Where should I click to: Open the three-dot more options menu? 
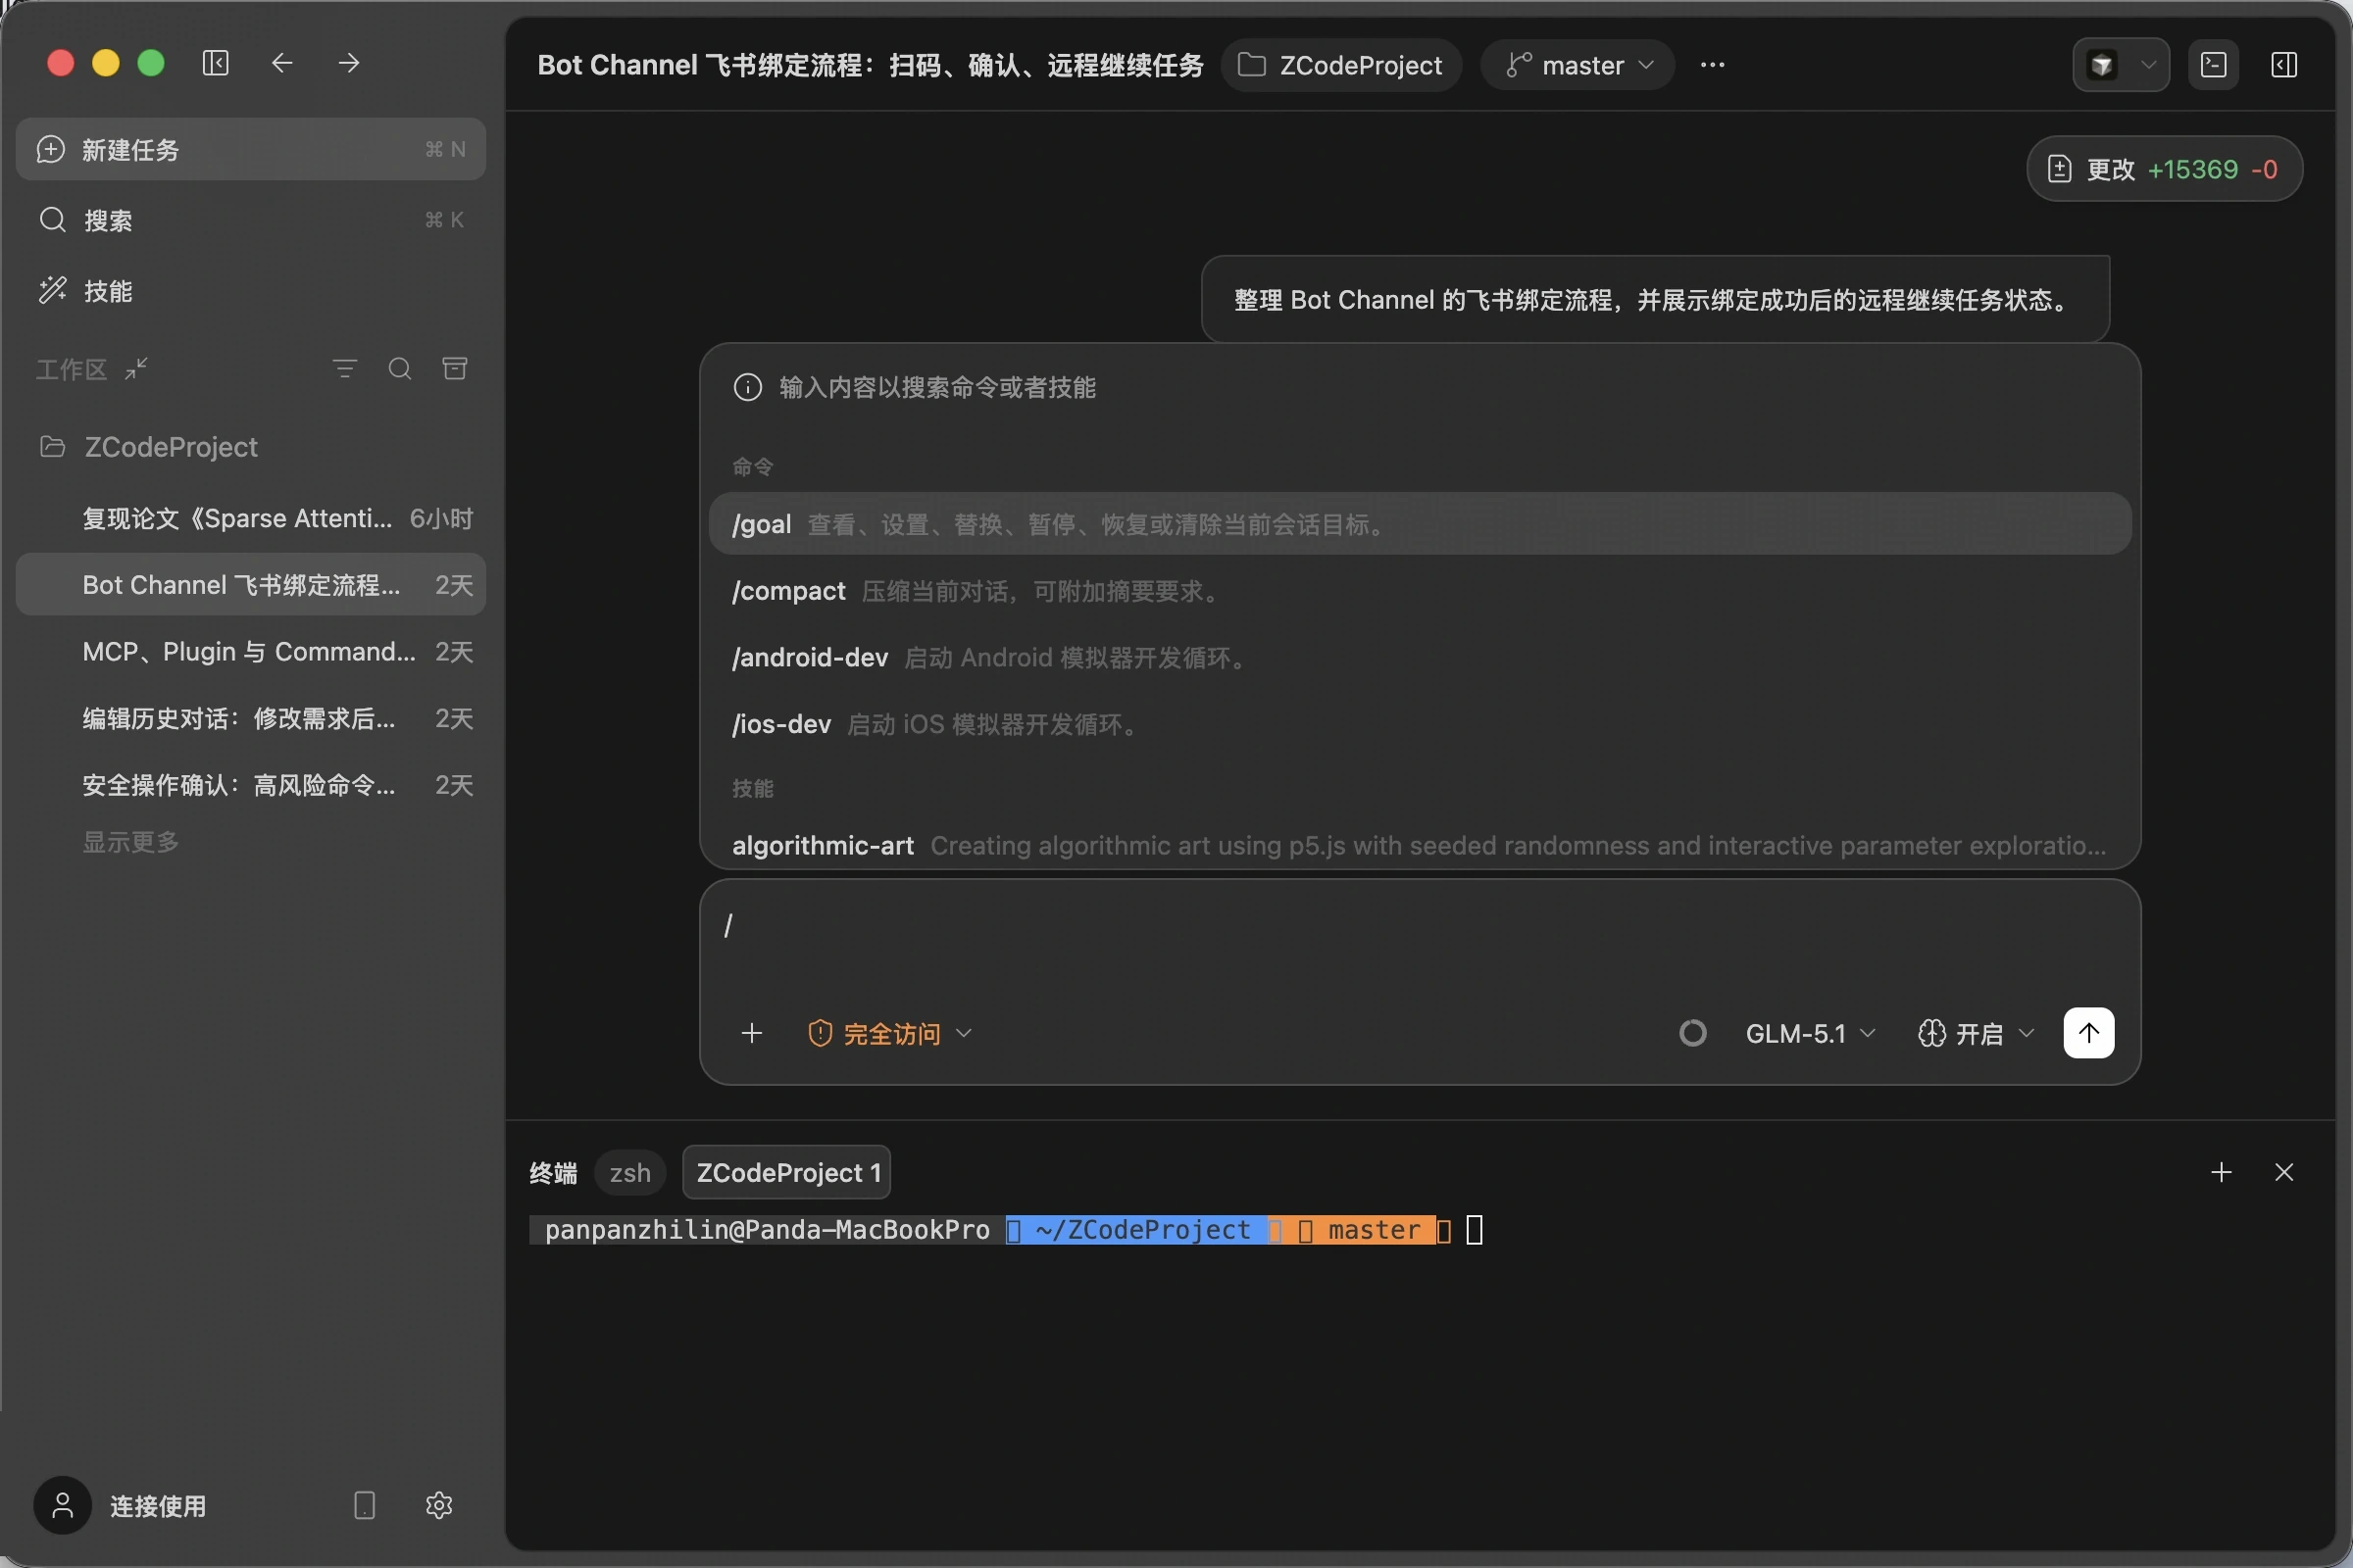[x=1713, y=65]
